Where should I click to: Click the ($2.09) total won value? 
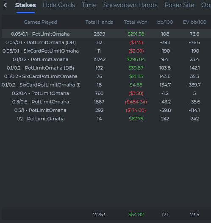pos(136,51)
